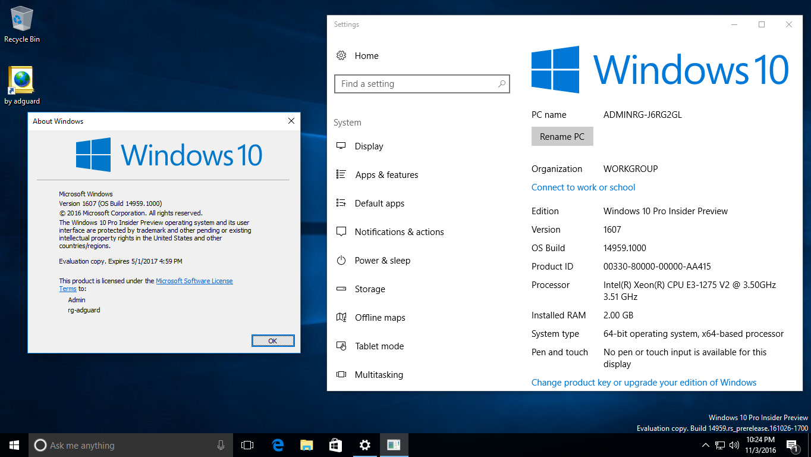
Task: Switch to the winver taskbar app
Action: click(x=394, y=445)
